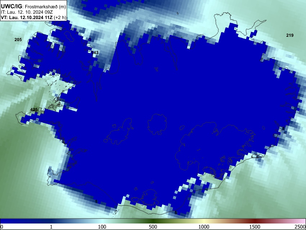Select the 425 value on the map
This screenshot has width=306, height=230.
[34, 110]
